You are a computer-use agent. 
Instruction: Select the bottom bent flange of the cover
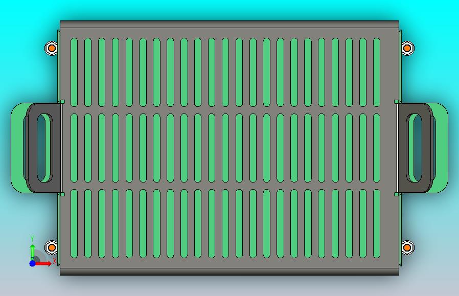coord(229,271)
